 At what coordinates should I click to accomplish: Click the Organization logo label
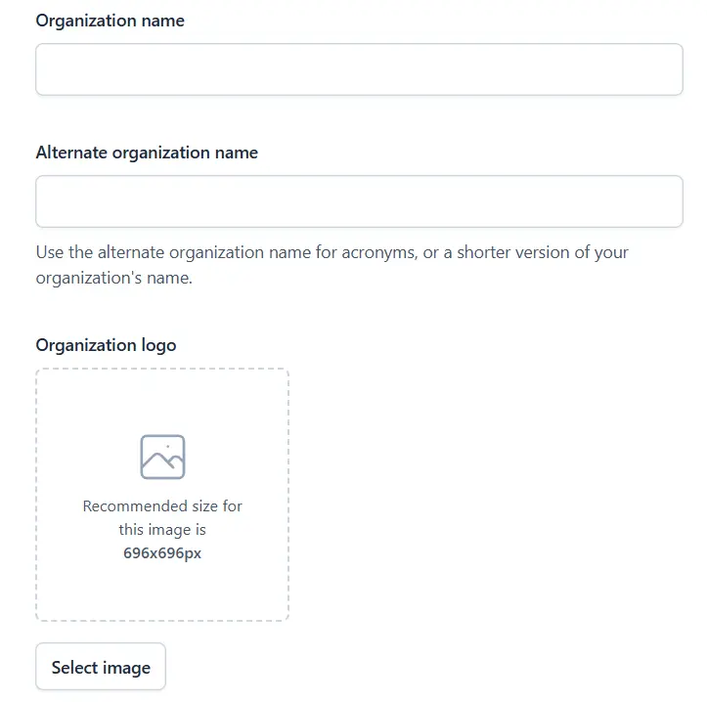[x=106, y=345]
